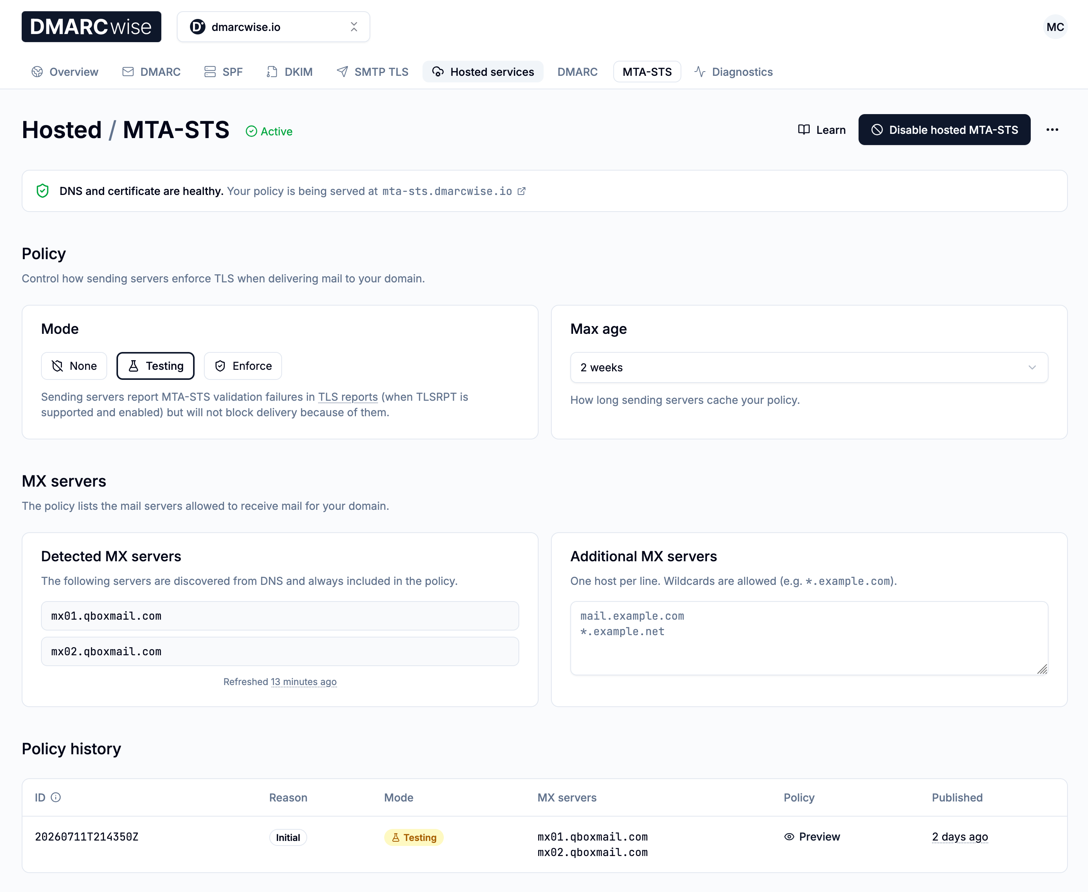Screen dimensions: 1088x892
Task: Open the three-dot more options menu
Action: tap(1052, 130)
